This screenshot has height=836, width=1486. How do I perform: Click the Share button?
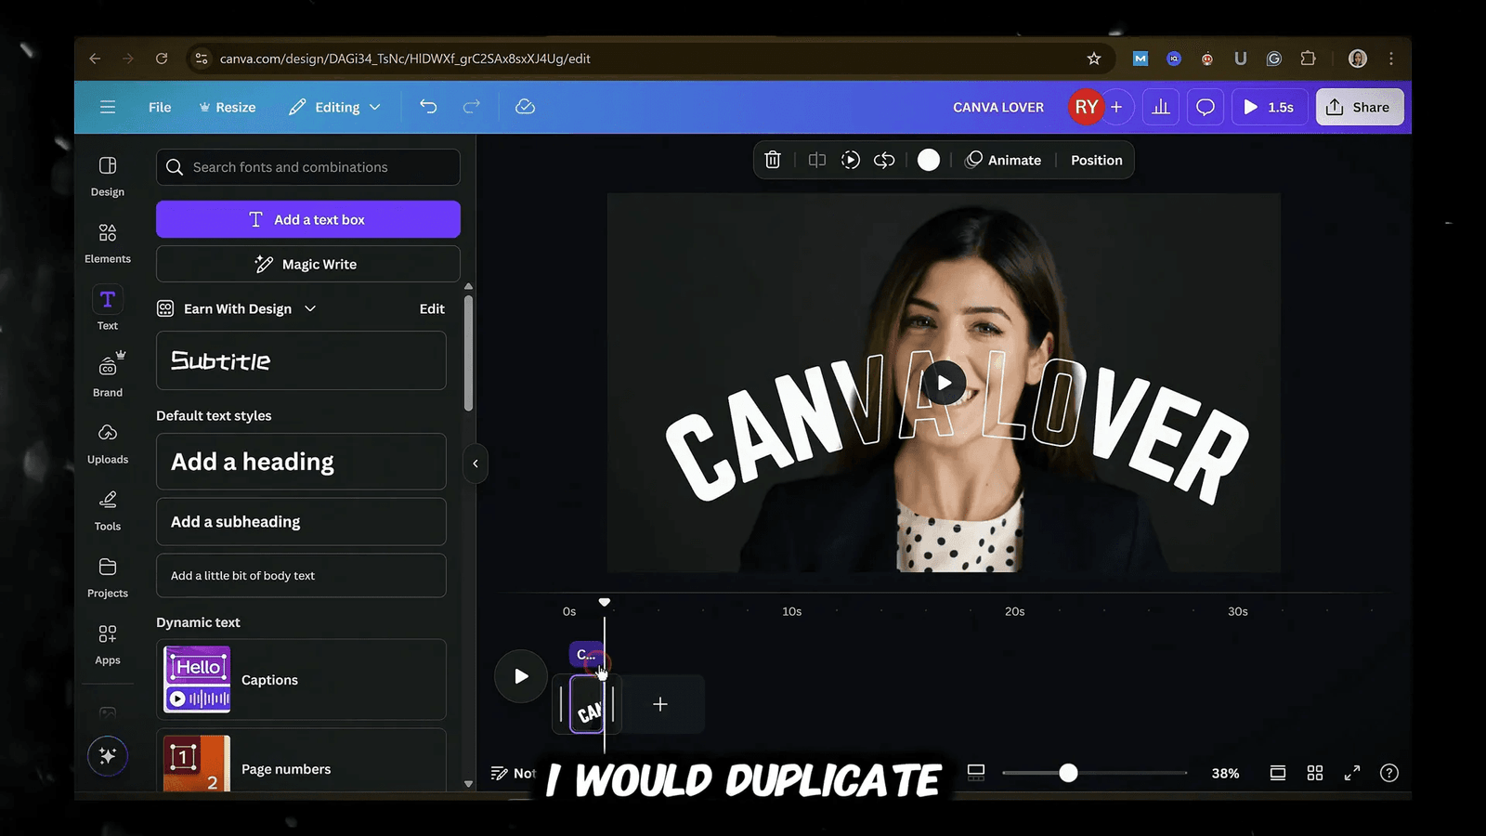point(1359,107)
